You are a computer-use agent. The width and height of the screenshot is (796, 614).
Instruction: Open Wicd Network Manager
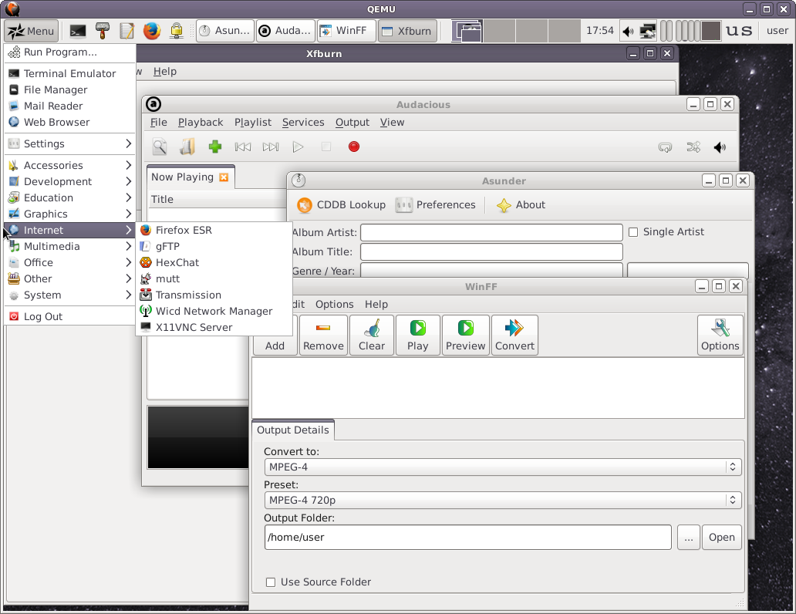(214, 312)
